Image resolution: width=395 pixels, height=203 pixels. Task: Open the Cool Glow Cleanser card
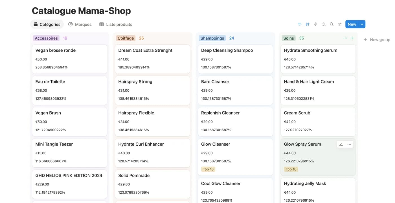235,190
